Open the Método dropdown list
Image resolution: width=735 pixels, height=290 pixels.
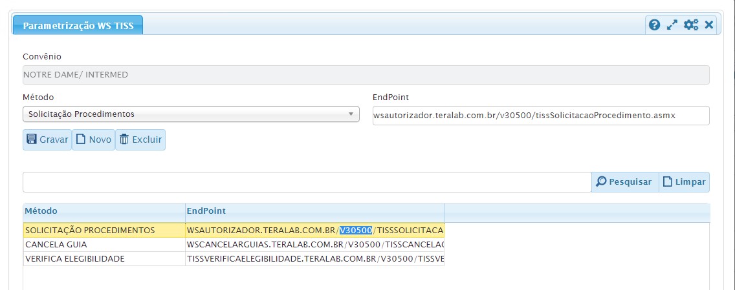(x=191, y=114)
